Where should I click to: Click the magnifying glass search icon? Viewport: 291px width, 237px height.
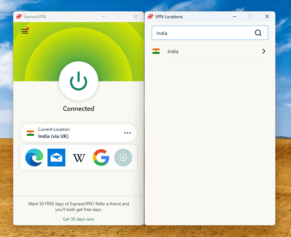click(x=258, y=33)
